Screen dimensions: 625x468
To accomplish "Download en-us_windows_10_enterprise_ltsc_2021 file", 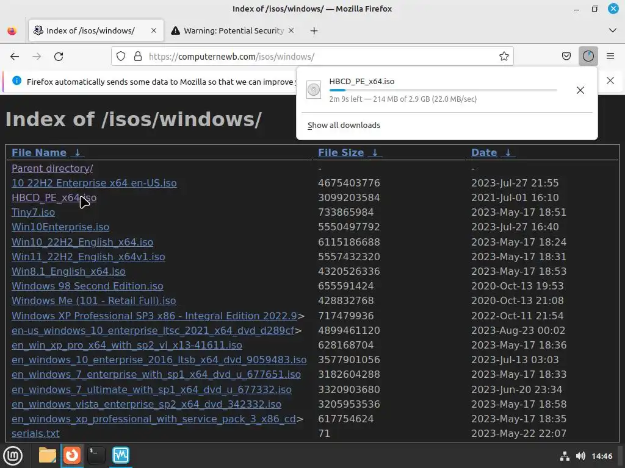I will coord(153,331).
